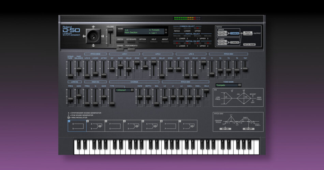Click the joystick bender control
Viewport: 324px width, 170px height.
click(x=93, y=35)
